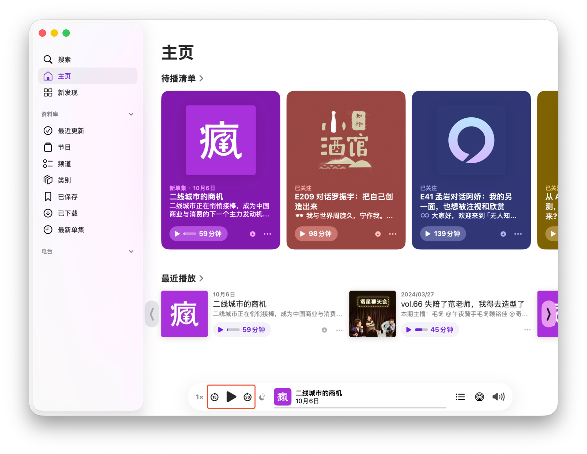
Task: Open 节目 shows list
Action: click(88, 147)
